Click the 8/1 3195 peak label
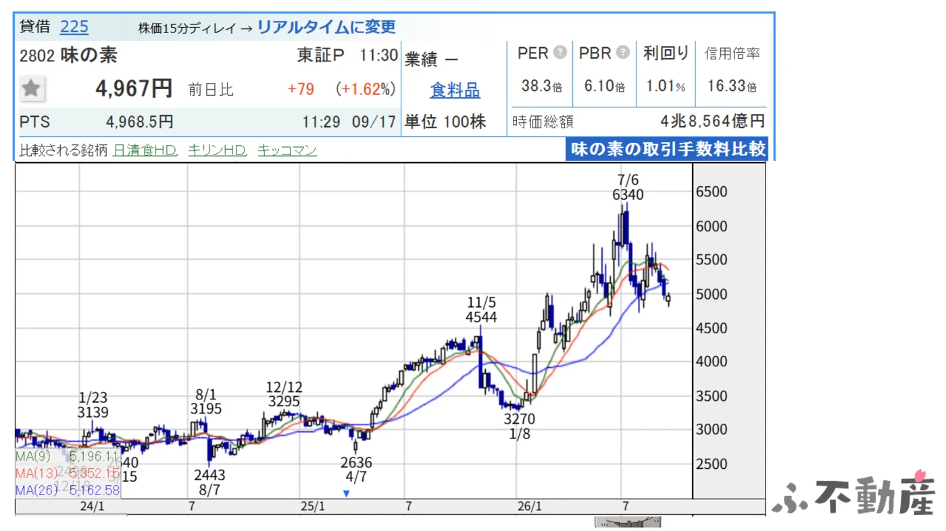The width and height of the screenshot is (946, 531). [x=205, y=401]
